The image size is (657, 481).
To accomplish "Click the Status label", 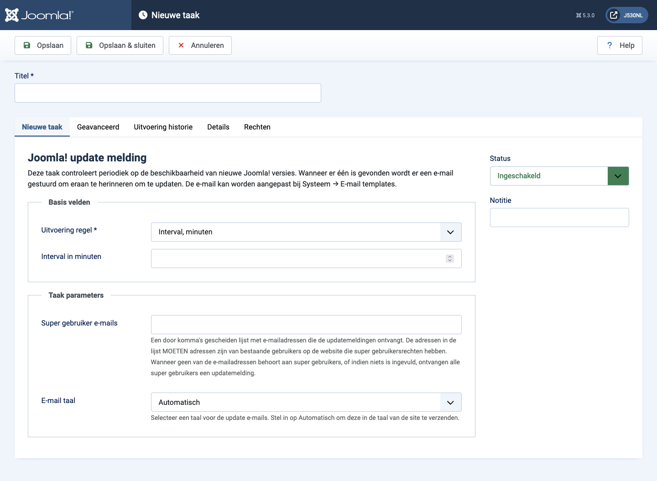I will [500, 158].
